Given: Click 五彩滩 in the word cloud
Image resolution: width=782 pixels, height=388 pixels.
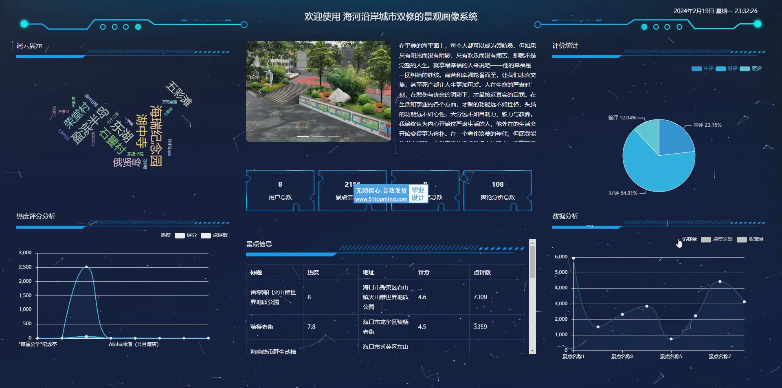Looking at the screenshot, I should click(x=179, y=94).
